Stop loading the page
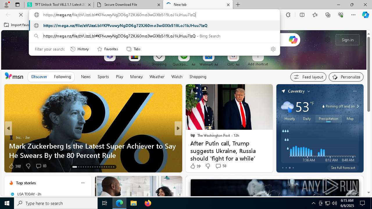Screen dimensions: 372x209 21,15
